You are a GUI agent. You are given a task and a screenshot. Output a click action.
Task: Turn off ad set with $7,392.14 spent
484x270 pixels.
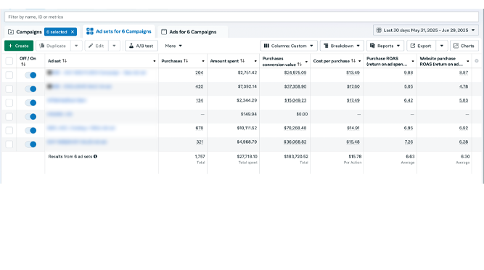click(x=30, y=89)
